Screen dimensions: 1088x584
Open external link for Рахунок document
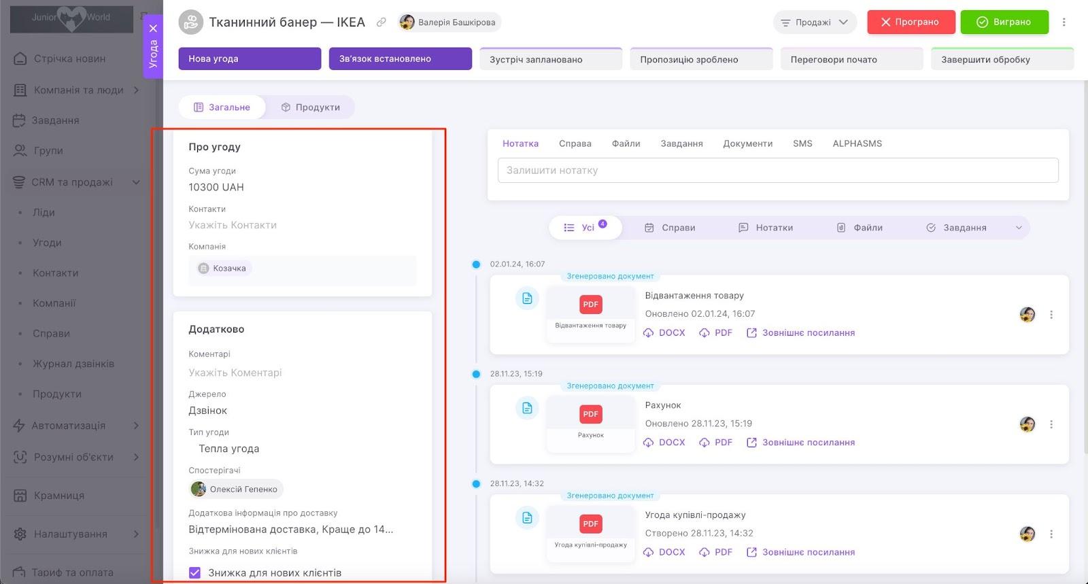coord(800,443)
